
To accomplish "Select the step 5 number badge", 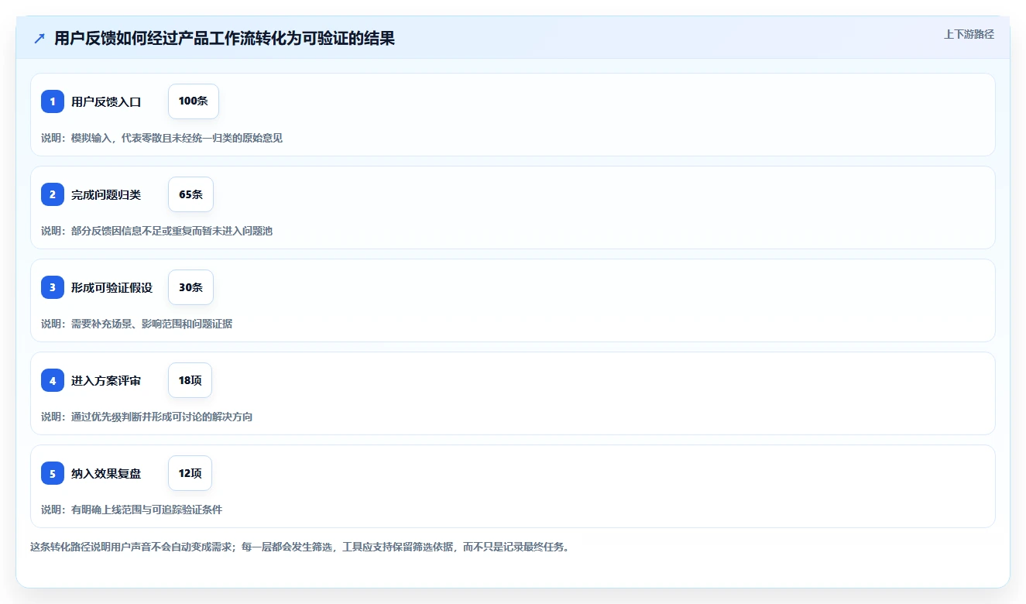I will [53, 473].
